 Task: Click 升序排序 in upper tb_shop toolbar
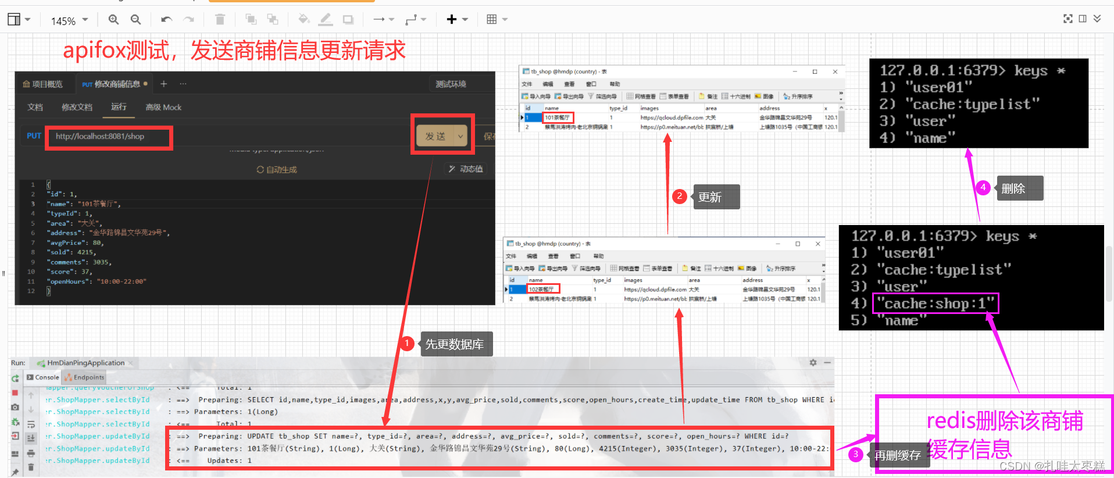tap(798, 97)
